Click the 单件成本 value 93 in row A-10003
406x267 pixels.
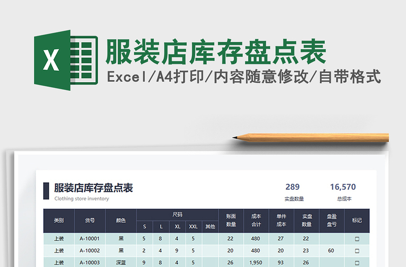pos(281,262)
